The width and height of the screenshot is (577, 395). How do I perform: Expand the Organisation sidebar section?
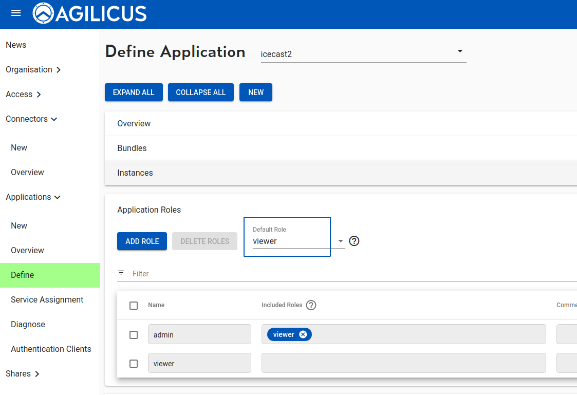[x=33, y=70]
